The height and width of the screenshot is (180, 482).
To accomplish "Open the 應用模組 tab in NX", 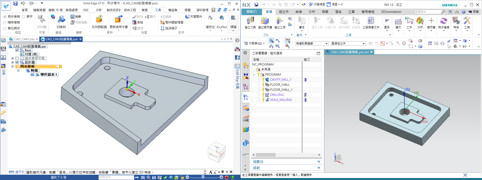I will click(368, 12).
